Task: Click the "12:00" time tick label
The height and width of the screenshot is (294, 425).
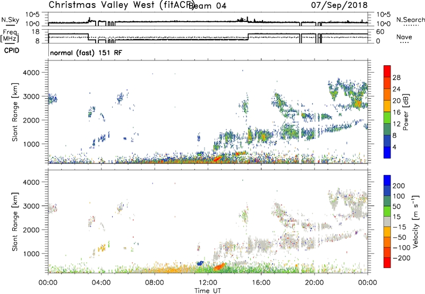Action: point(208,283)
